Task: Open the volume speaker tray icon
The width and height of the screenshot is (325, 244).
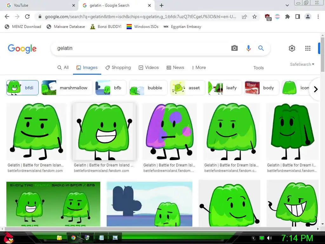Action: pyautogui.click(x=269, y=238)
